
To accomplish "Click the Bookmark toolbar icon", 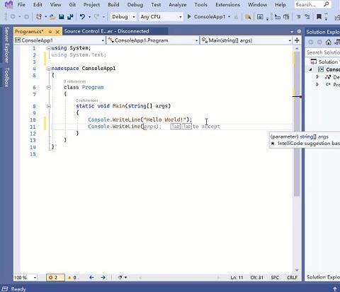I will coord(319,17).
